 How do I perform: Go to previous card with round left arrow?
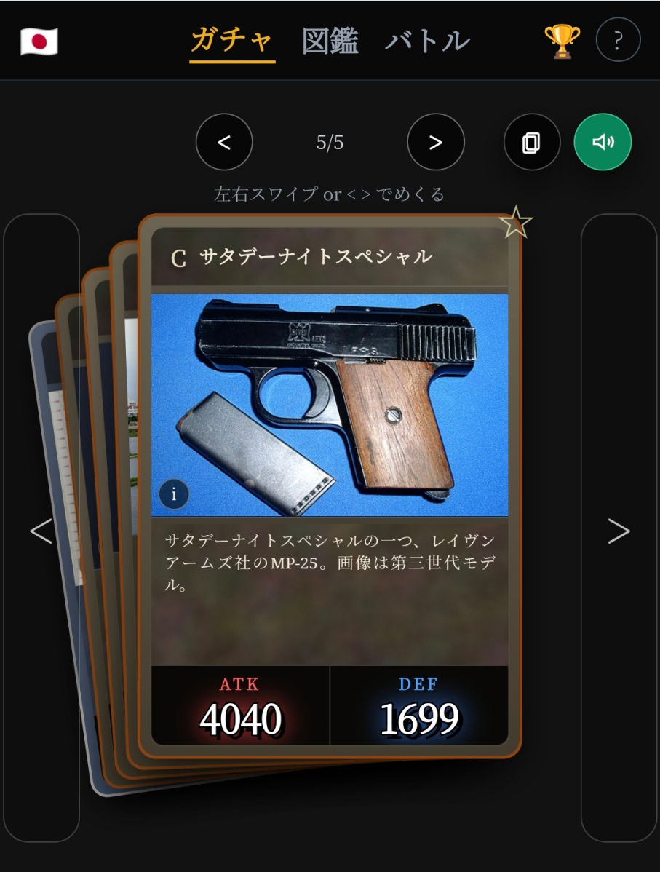pos(224,143)
